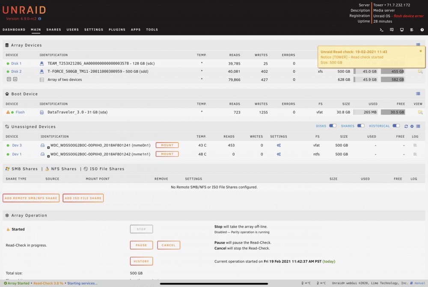Cancel the Read-Check
The image size is (428, 287).
168,245
